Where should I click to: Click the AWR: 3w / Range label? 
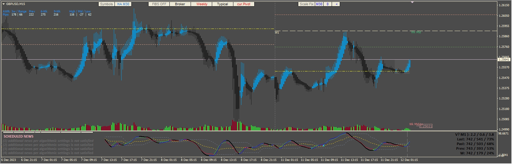click(x=15, y=11)
